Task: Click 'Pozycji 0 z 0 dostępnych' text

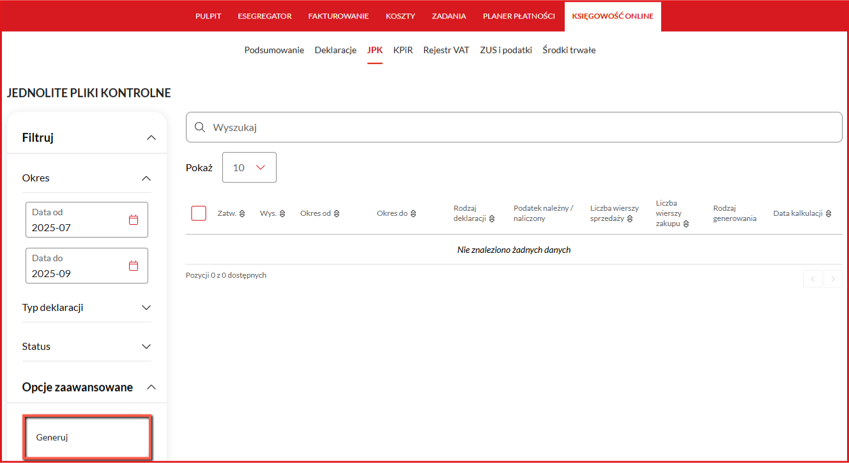Action: 226,275
